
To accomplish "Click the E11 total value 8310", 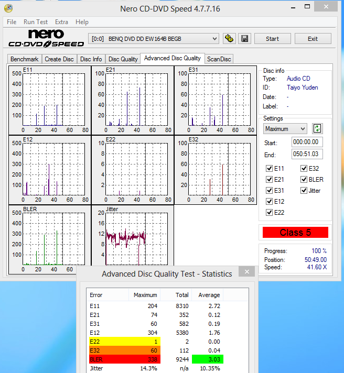I will [182, 306].
